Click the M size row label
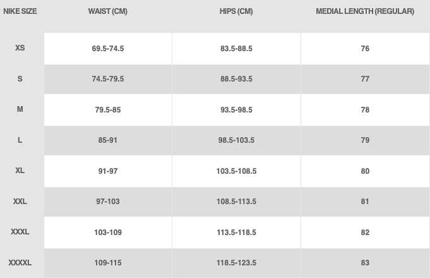The height and width of the screenshot is (278, 430). click(20, 109)
